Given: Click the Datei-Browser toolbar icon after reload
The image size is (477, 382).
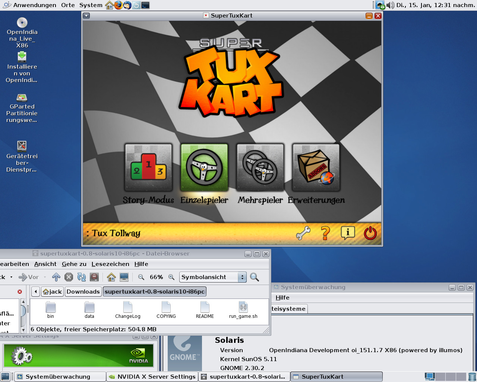Looking at the screenshot, I should pyautogui.click(x=94, y=277).
